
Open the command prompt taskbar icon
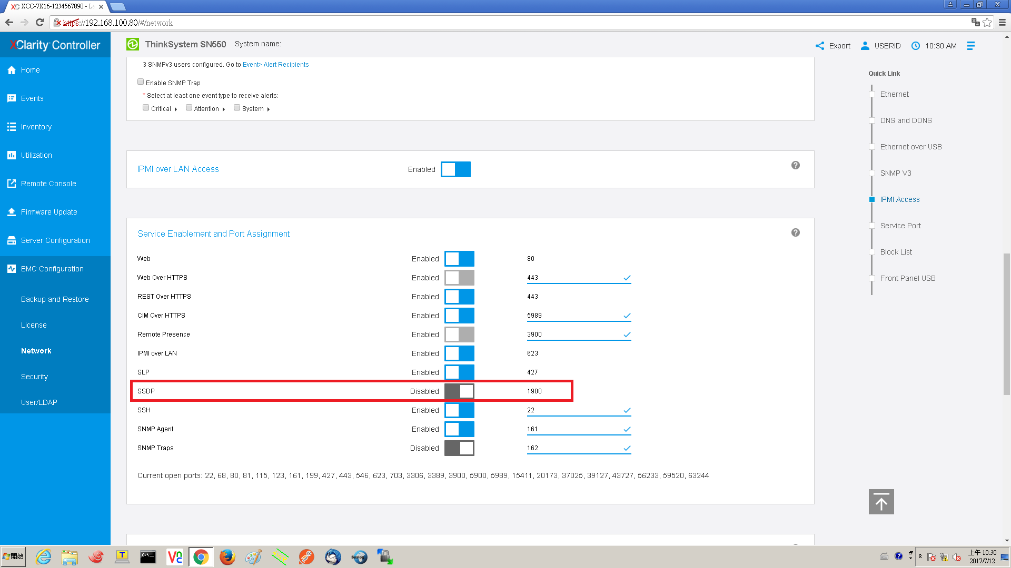coord(148,557)
